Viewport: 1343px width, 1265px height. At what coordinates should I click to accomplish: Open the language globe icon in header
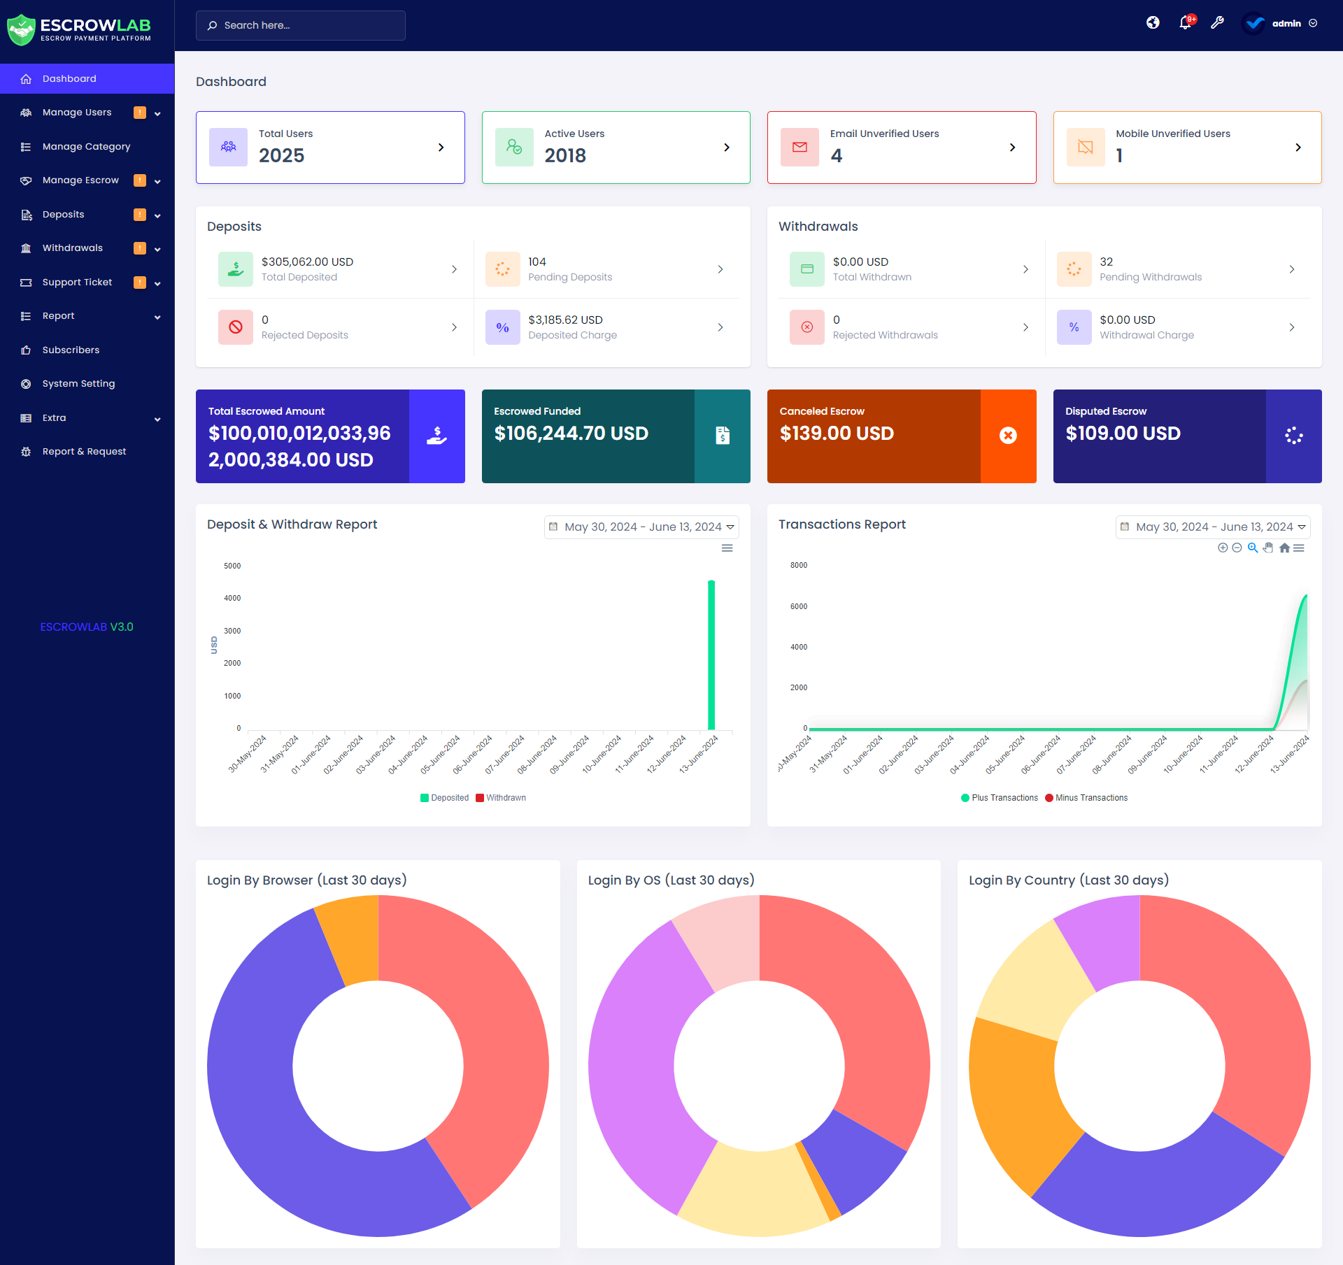coord(1153,22)
